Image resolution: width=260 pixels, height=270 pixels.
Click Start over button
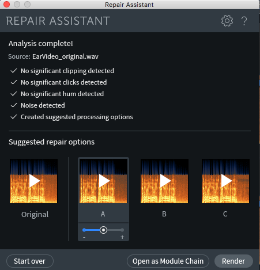point(30,261)
